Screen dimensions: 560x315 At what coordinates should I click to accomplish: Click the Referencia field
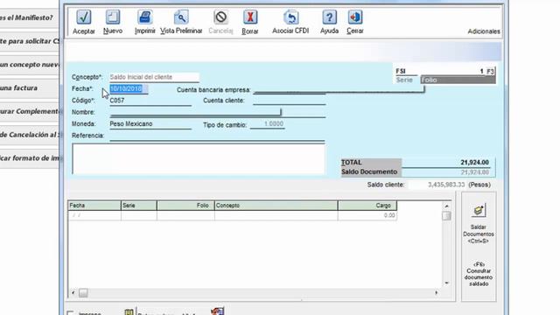(217, 136)
